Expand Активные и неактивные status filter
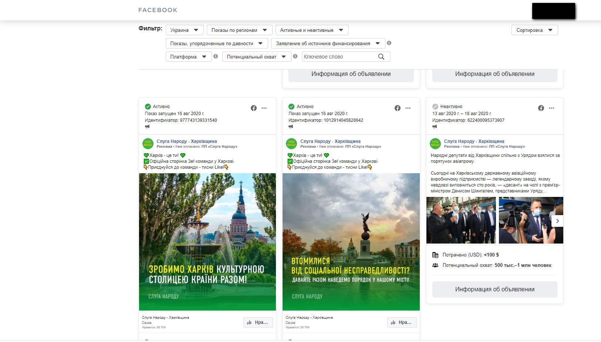601x342 pixels. (x=312, y=30)
